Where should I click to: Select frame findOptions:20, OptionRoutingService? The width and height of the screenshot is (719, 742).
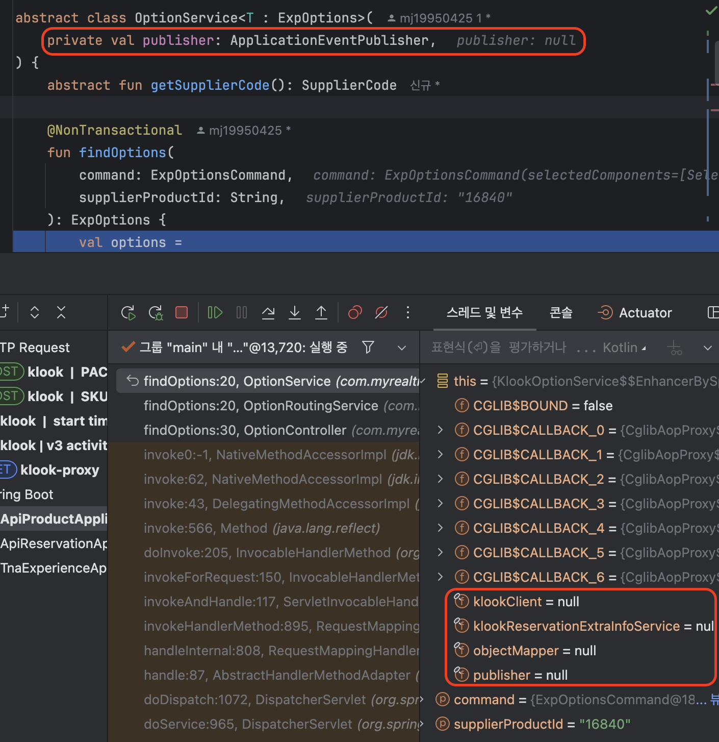(x=264, y=406)
